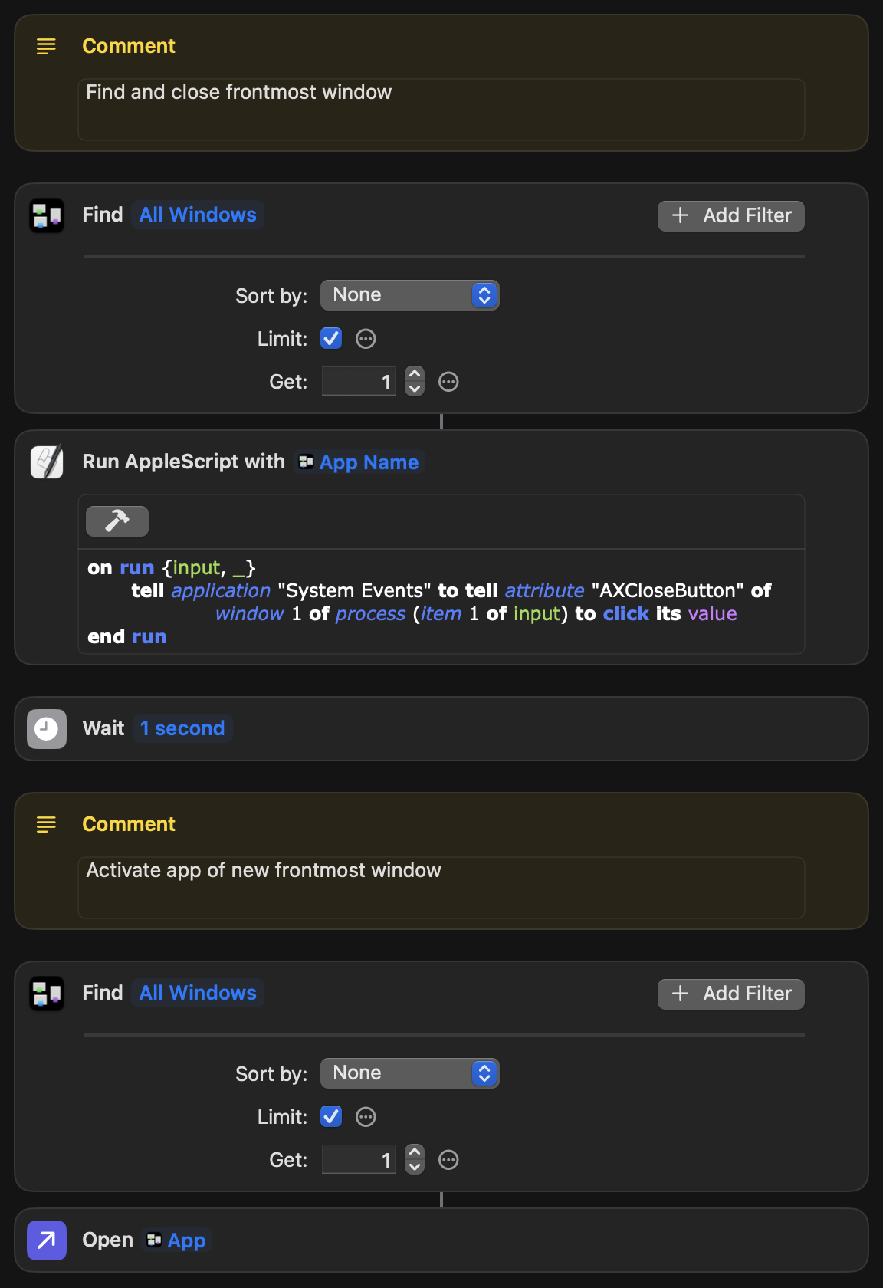
Task: Click the App Name variable token
Action: (359, 462)
